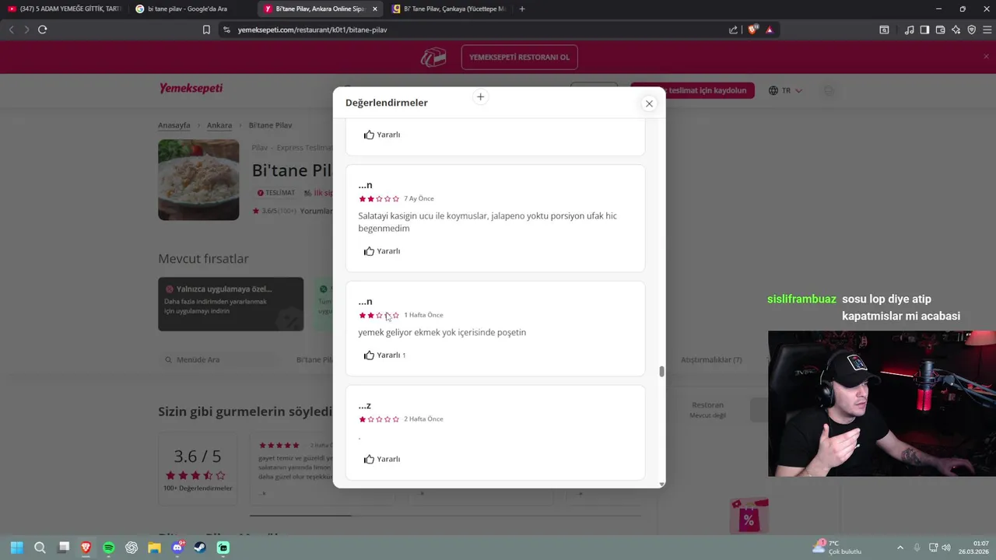The height and width of the screenshot is (560, 996).
Task: Open the Brave playlist music note icon
Action: coord(909,30)
